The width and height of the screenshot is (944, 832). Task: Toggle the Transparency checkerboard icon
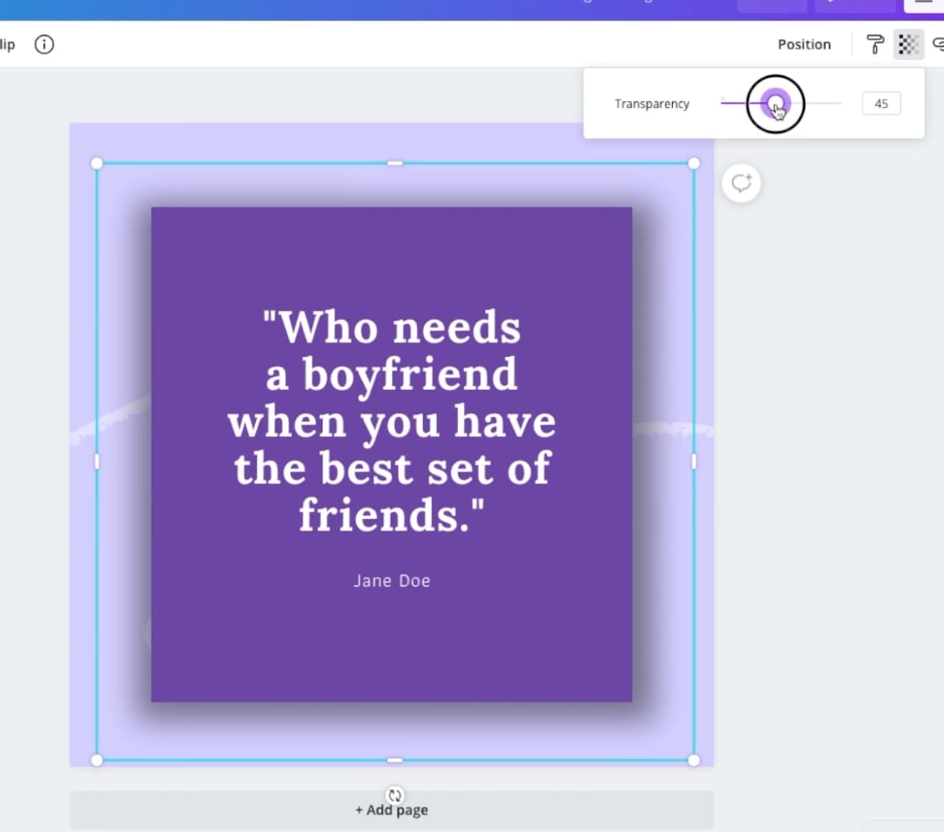pos(908,45)
